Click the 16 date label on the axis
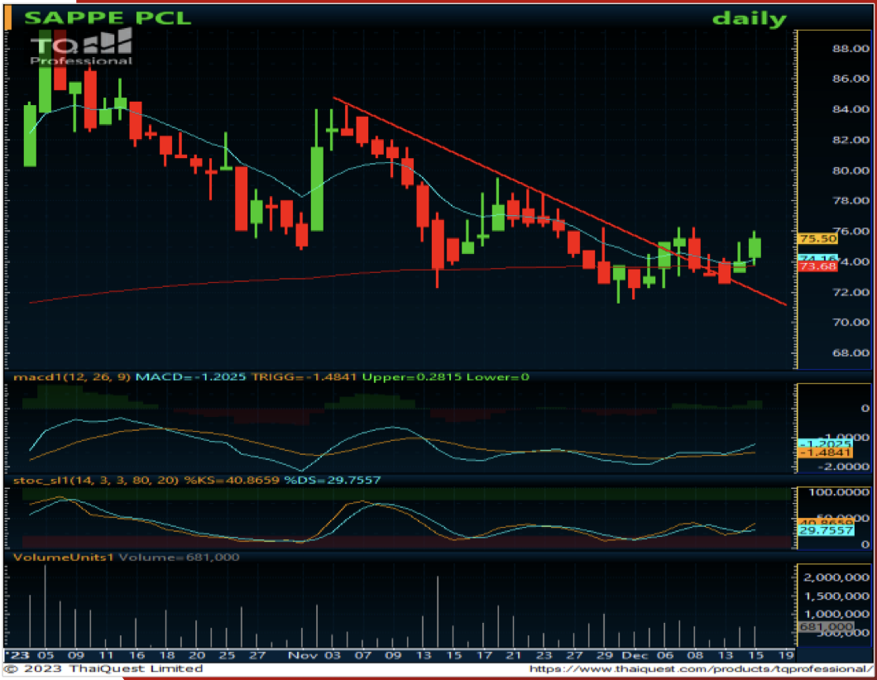The height and width of the screenshot is (680, 877). (137, 655)
